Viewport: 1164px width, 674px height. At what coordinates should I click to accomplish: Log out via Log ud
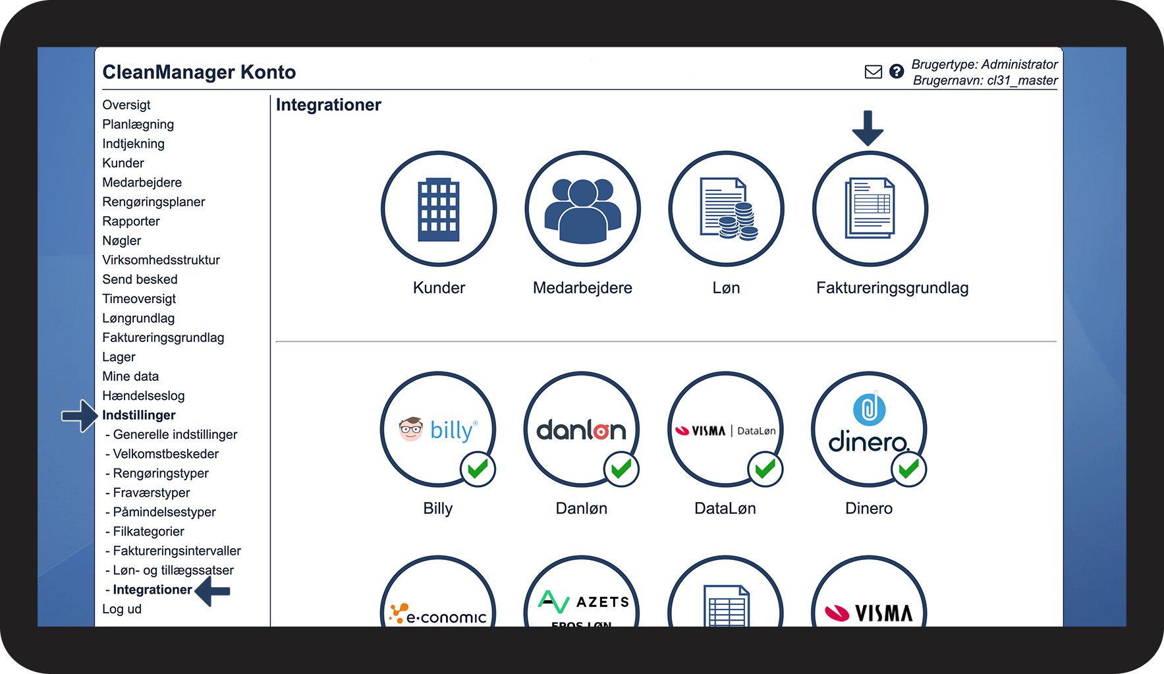122,609
